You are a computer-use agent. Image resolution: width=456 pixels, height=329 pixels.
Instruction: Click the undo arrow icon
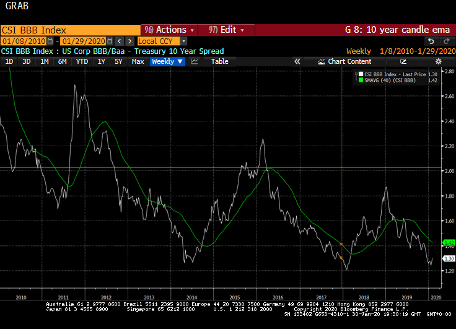(x=430, y=41)
